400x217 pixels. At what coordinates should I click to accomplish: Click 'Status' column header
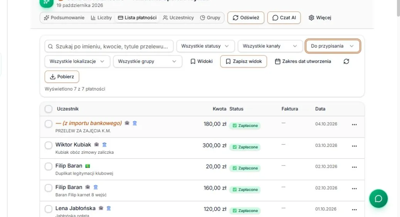click(x=236, y=109)
